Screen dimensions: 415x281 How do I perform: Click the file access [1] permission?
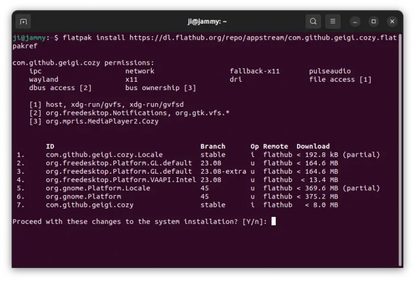coord(340,79)
